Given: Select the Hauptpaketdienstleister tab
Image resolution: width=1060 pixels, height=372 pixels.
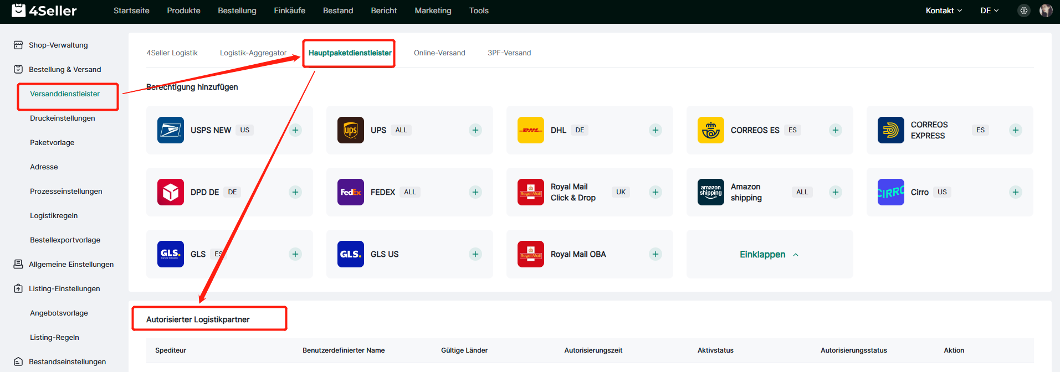Looking at the screenshot, I should click(350, 53).
